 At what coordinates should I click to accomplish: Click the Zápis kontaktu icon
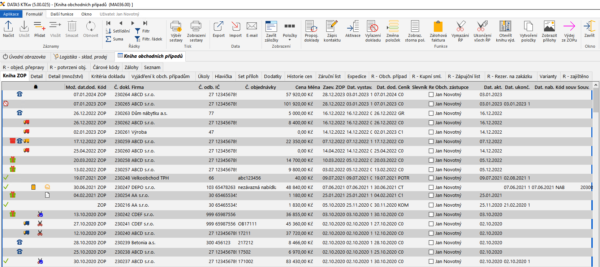332,27
